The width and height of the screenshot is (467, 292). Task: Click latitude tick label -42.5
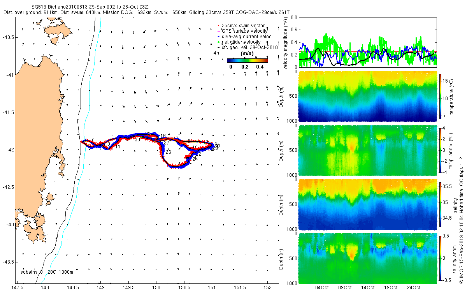(7, 187)
